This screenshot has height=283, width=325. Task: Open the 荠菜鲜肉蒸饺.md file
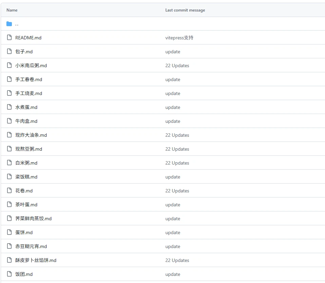click(33, 219)
